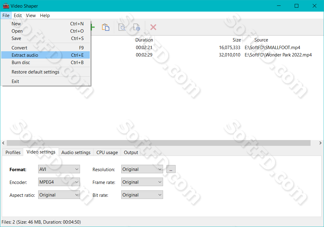
Task: Choose Save from the File menu
Action: click(x=46, y=38)
